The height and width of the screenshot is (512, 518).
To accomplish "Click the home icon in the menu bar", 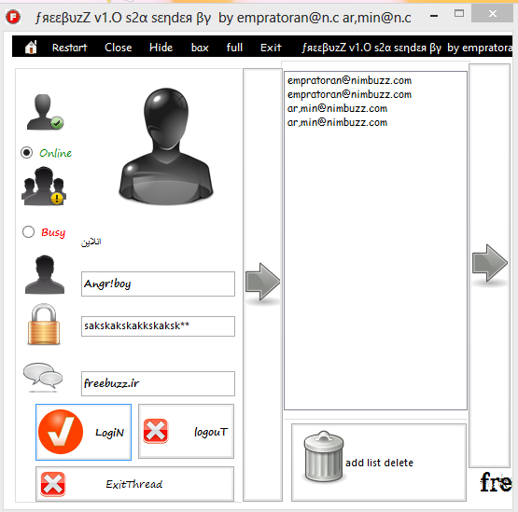I will click(31, 48).
